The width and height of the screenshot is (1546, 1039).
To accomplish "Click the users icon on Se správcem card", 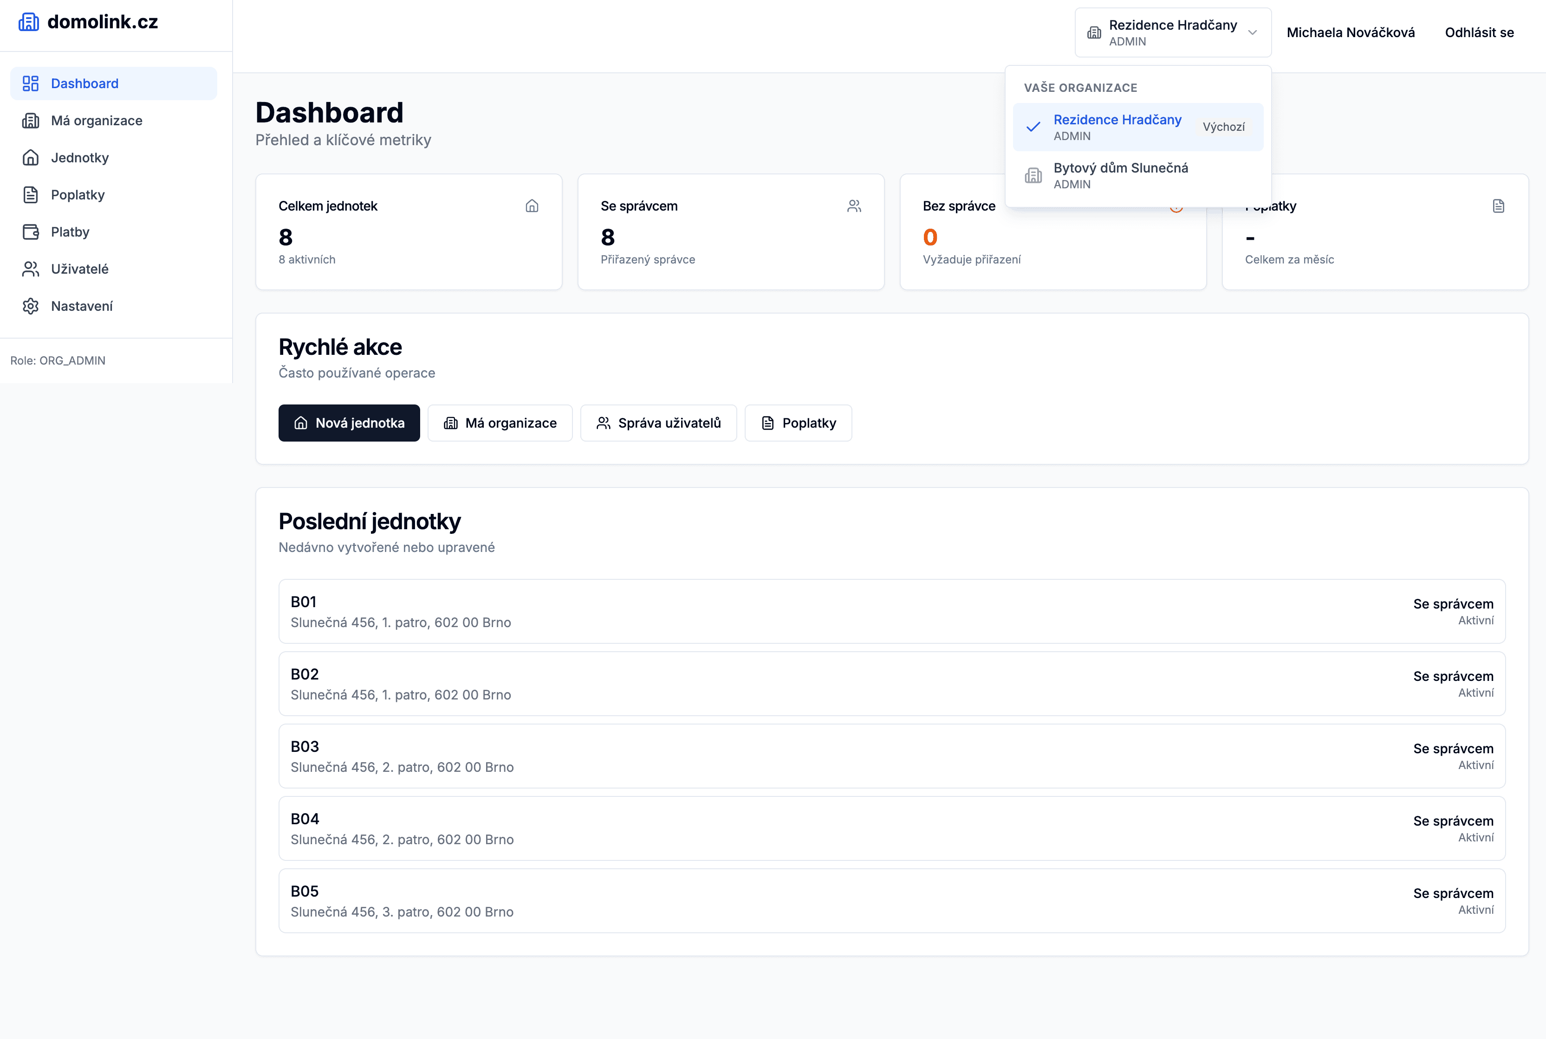I will coord(854,206).
